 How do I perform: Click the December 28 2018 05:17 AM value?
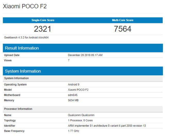pyautogui.click(x=85, y=55)
